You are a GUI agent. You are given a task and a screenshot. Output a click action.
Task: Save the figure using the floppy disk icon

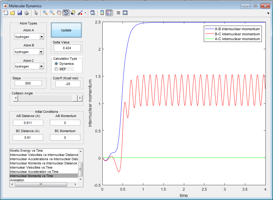(20, 13)
